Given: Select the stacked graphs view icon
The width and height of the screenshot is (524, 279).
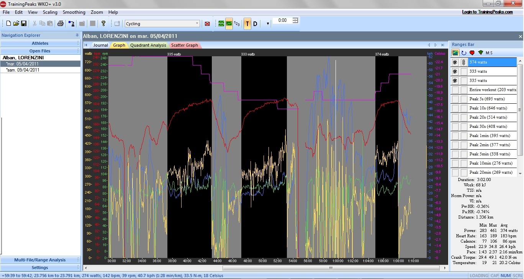Looking at the screenshot, I should click(x=221, y=24).
